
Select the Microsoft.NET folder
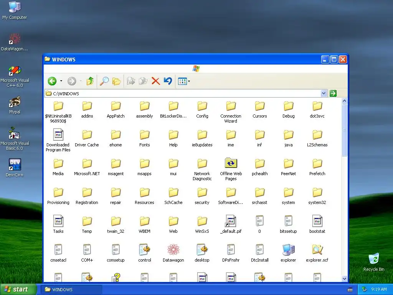[x=87, y=167]
